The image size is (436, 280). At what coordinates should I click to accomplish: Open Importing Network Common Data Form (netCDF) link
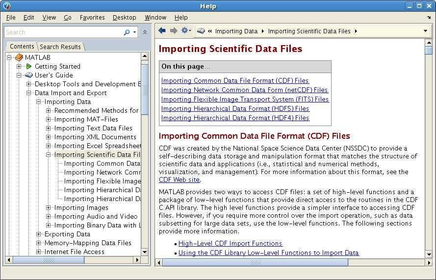pos(244,90)
